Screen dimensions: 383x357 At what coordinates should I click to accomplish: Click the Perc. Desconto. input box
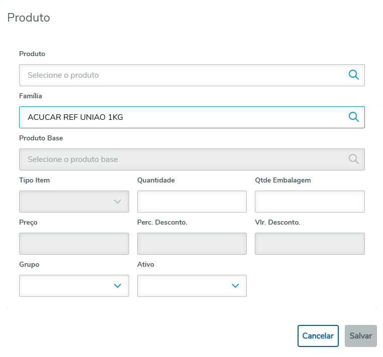click(x=191, y=244)
